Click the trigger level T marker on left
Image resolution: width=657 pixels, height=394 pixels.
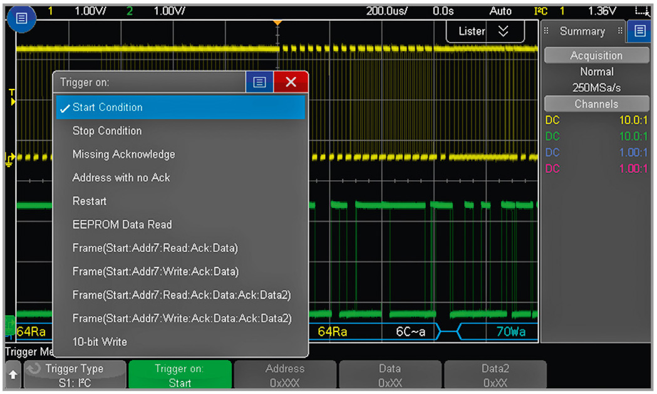11,96
